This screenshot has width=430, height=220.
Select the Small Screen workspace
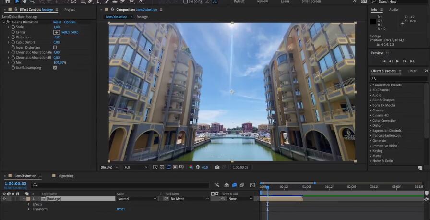tap(311, 1)
